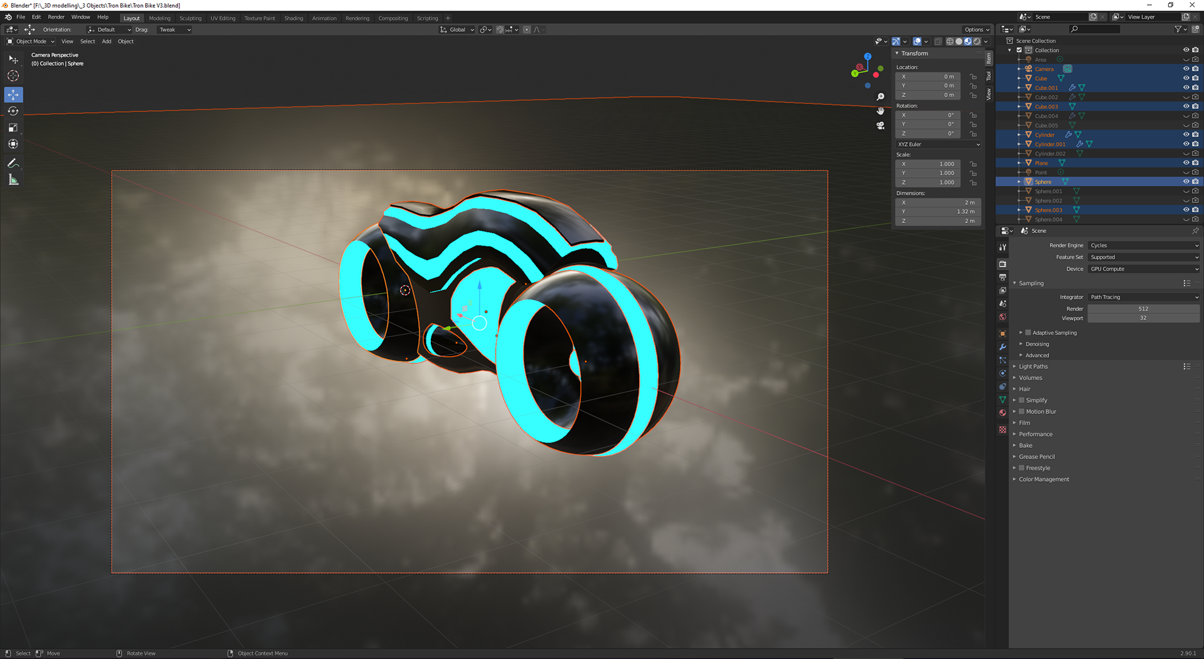1204x659 pixels.
Task: Open the Material properties tab
Action: pos(1003,412)
